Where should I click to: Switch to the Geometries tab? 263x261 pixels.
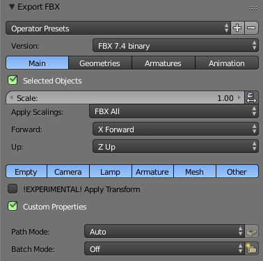tap(100, 63)
